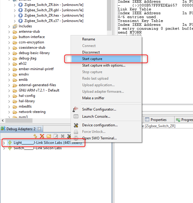Expand the ccm-encryption folder

coord(9,43)
